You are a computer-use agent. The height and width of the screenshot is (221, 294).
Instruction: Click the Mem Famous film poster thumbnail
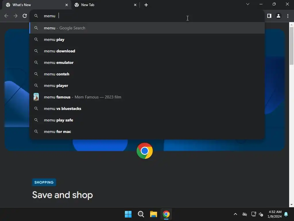[x=36, y=97]
